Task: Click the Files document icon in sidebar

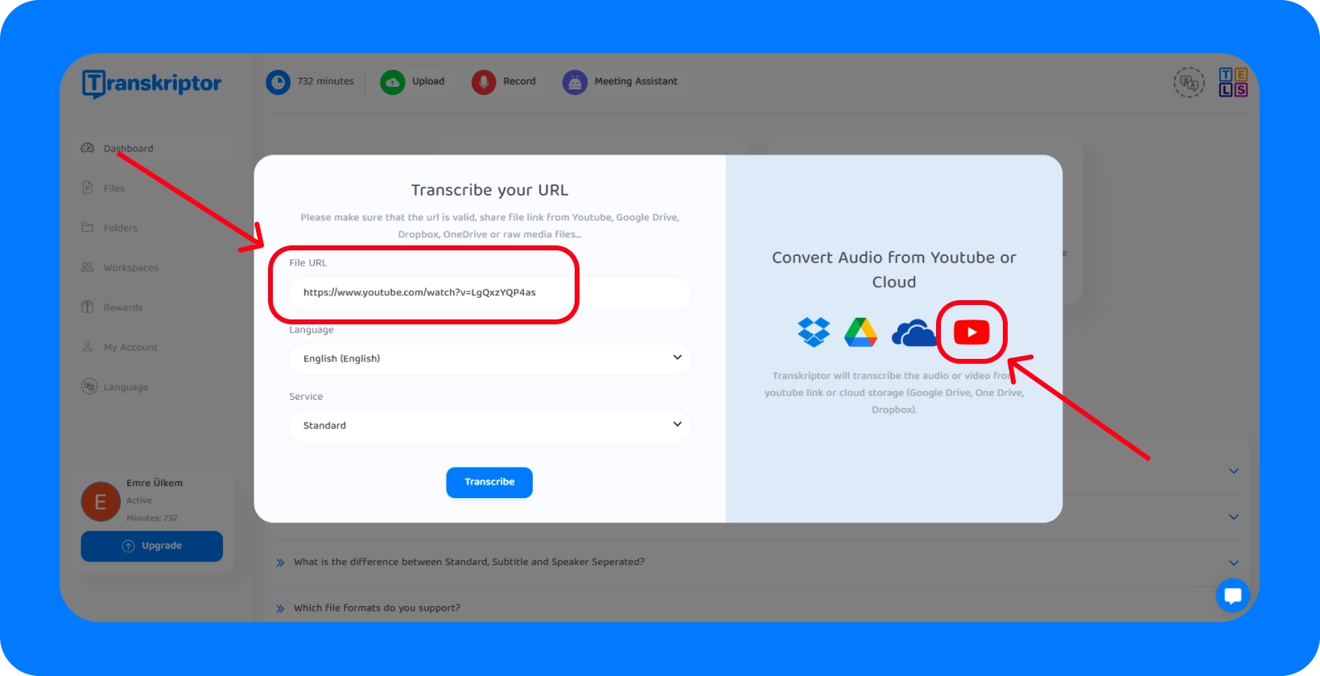Action: tap(88, 188)
